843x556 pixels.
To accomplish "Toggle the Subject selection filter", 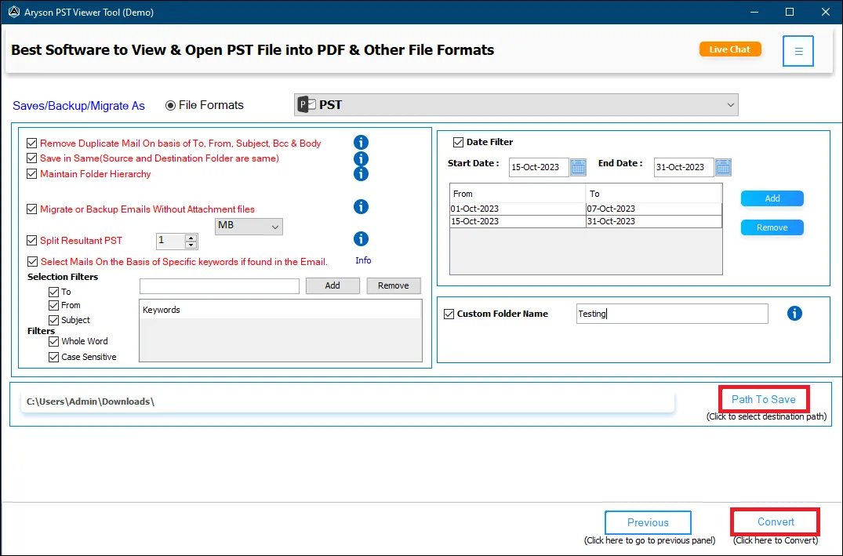I will (53, 320).
